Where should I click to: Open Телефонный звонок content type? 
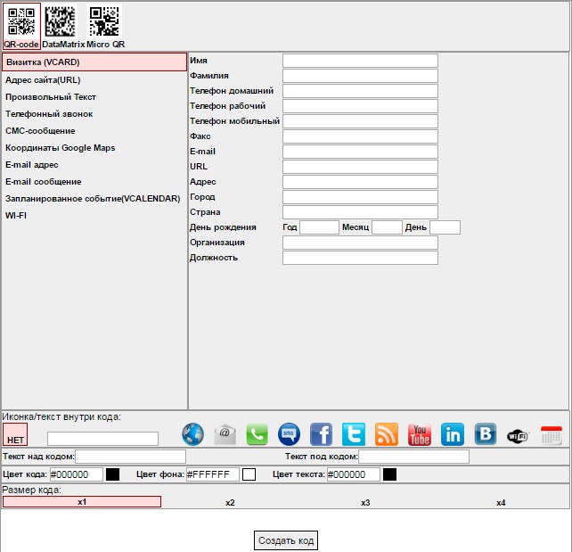tap(49, 114)
